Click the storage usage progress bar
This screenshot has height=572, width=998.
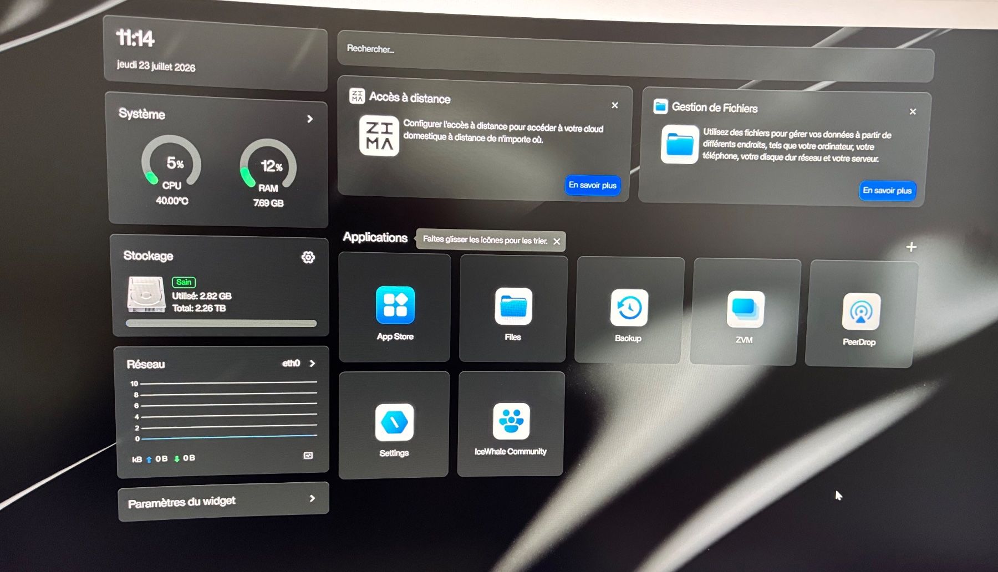coord(221,323)
